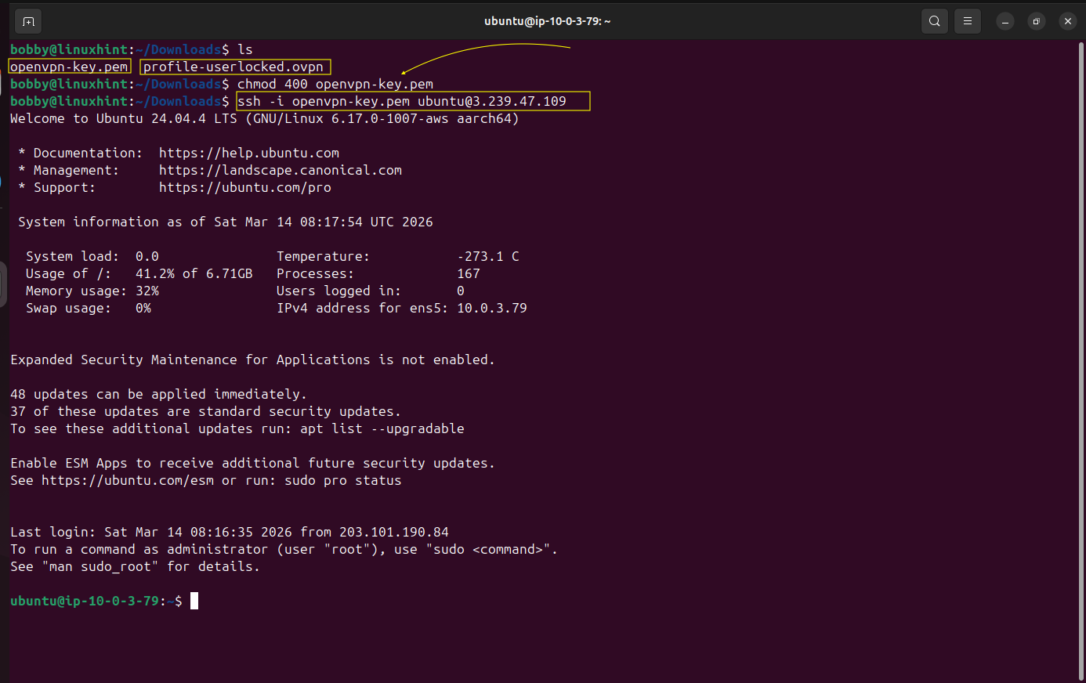The image size is (1086, 683).
Task: Open the help.ubuntu.com documentation link
Action: [x=248, y=153]
